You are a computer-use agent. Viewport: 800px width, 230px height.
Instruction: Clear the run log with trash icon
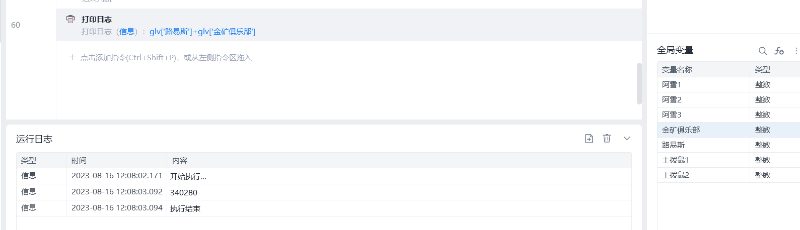point(607,139)
